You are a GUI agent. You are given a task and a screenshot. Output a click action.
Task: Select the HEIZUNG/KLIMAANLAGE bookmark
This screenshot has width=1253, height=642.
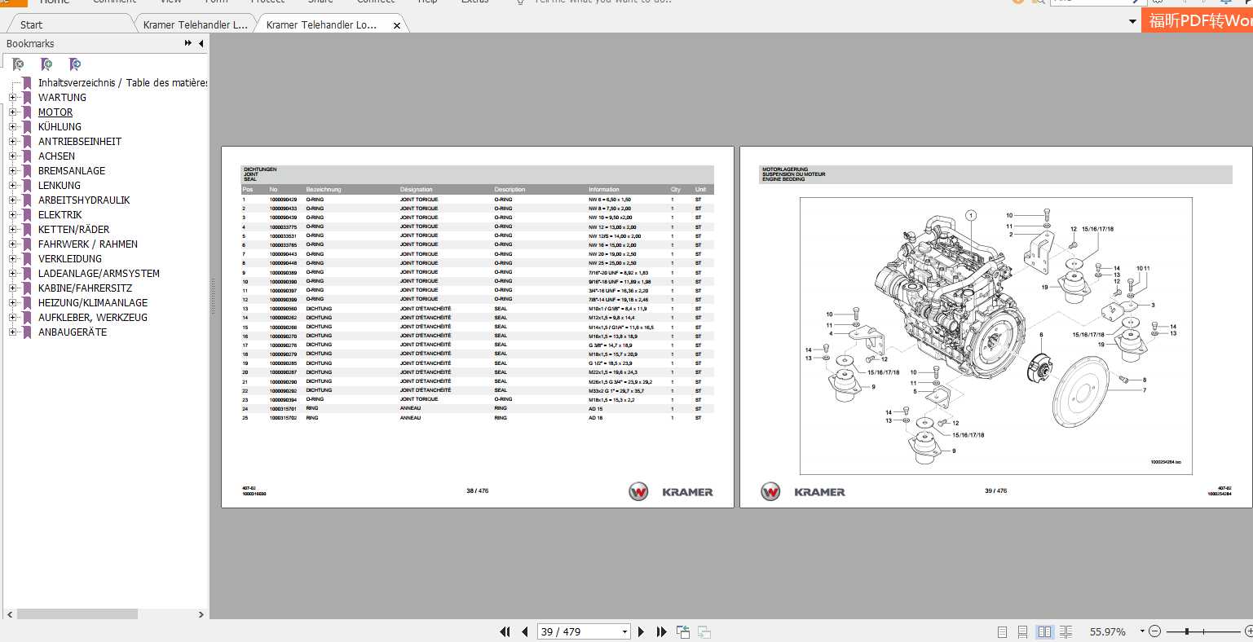click(x=93, y=303)
